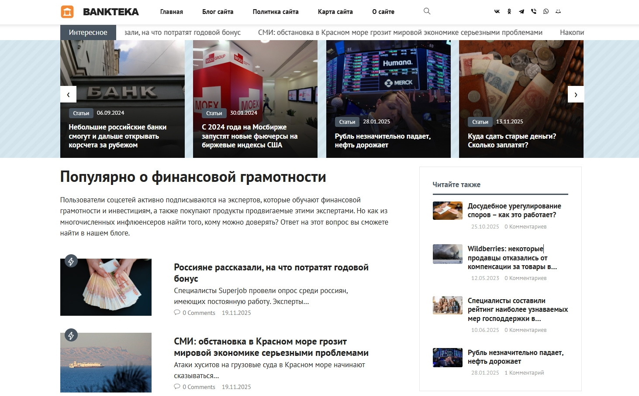Click excerpt Специалисты Superjob провели опрос
639x396 pixels.
pyautogui.click(x=261, y=296)
